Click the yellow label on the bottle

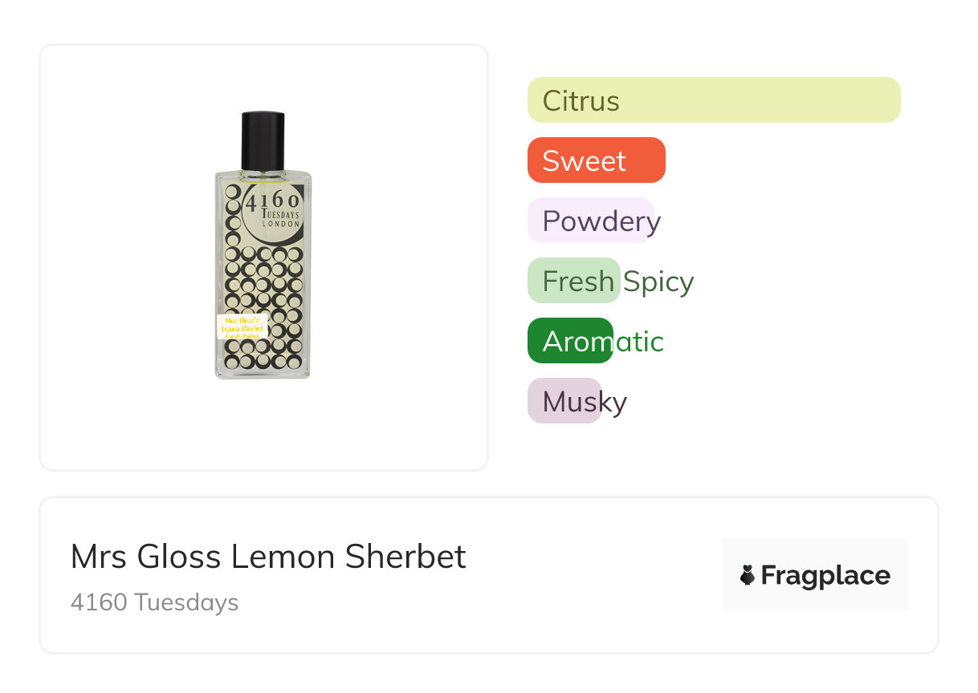[x=242, y=326]
